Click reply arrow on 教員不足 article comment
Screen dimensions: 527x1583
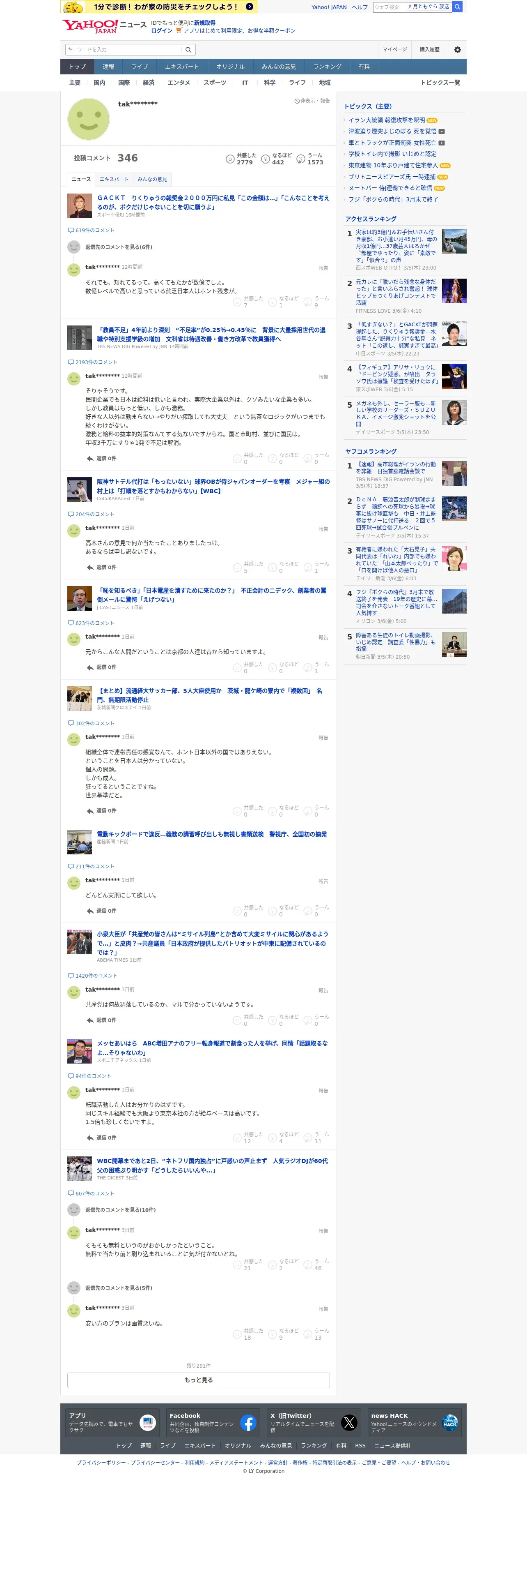(90, 459)
